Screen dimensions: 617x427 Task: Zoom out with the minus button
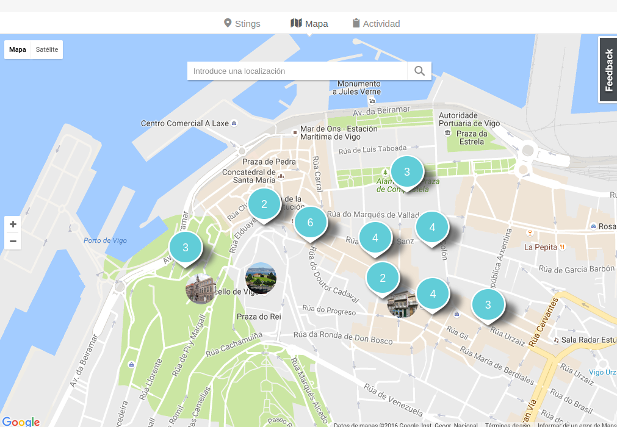point(13,241)
